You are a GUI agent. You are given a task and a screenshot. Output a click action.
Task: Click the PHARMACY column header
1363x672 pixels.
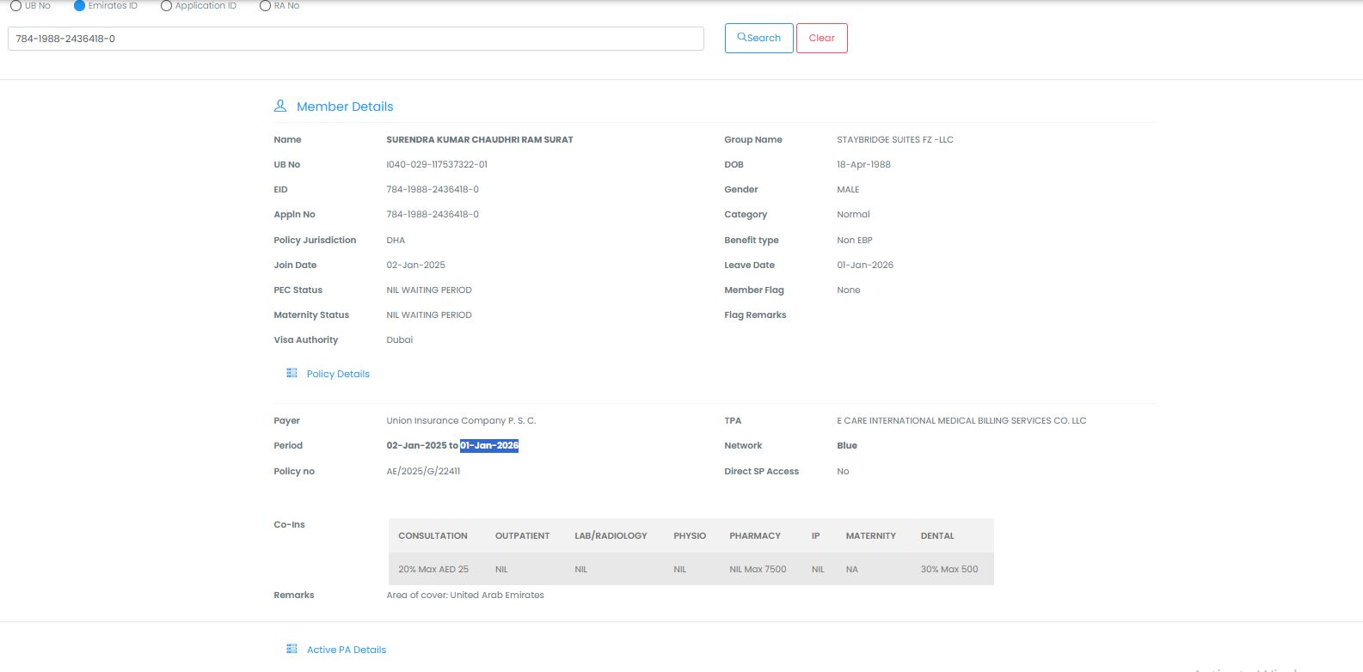tap(755, 535)
